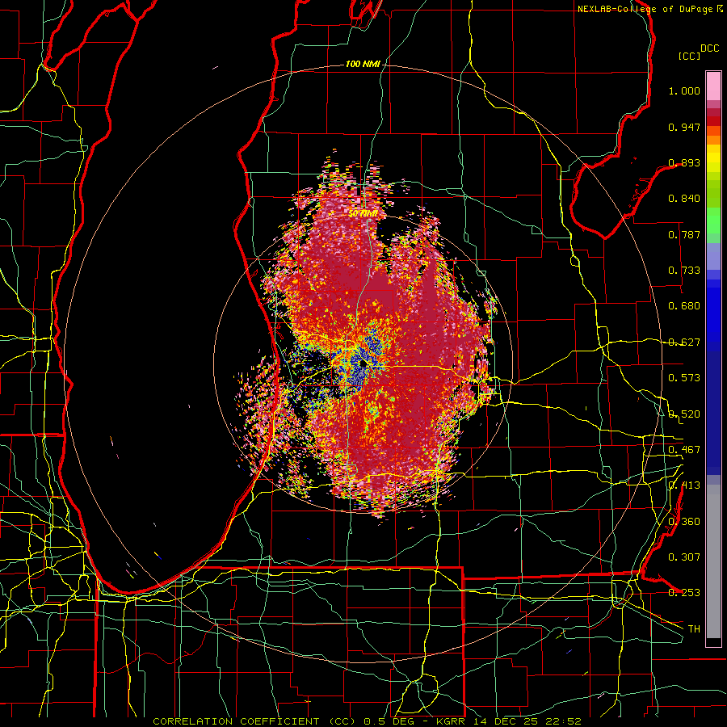Viewport: 727px width, 727px height.
Task: Select the 0.733 scale value
Action: (684, 271)
